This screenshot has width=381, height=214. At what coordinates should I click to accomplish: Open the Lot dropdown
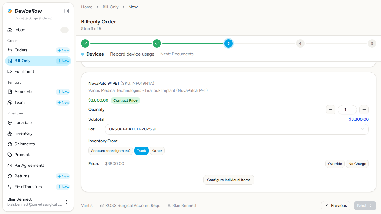click(237, 129)
